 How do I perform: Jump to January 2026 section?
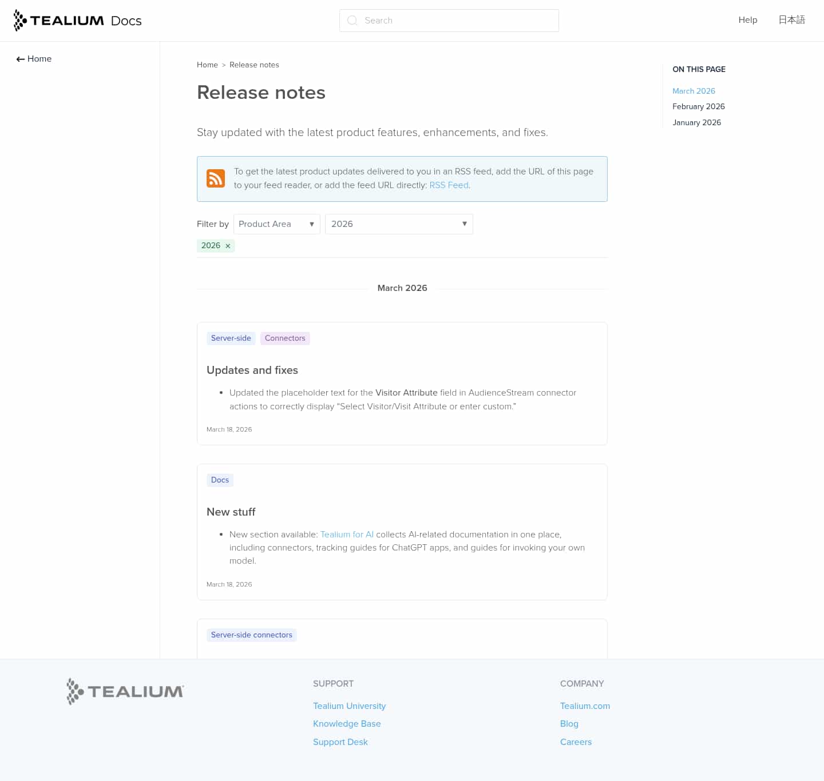[696, 122]
